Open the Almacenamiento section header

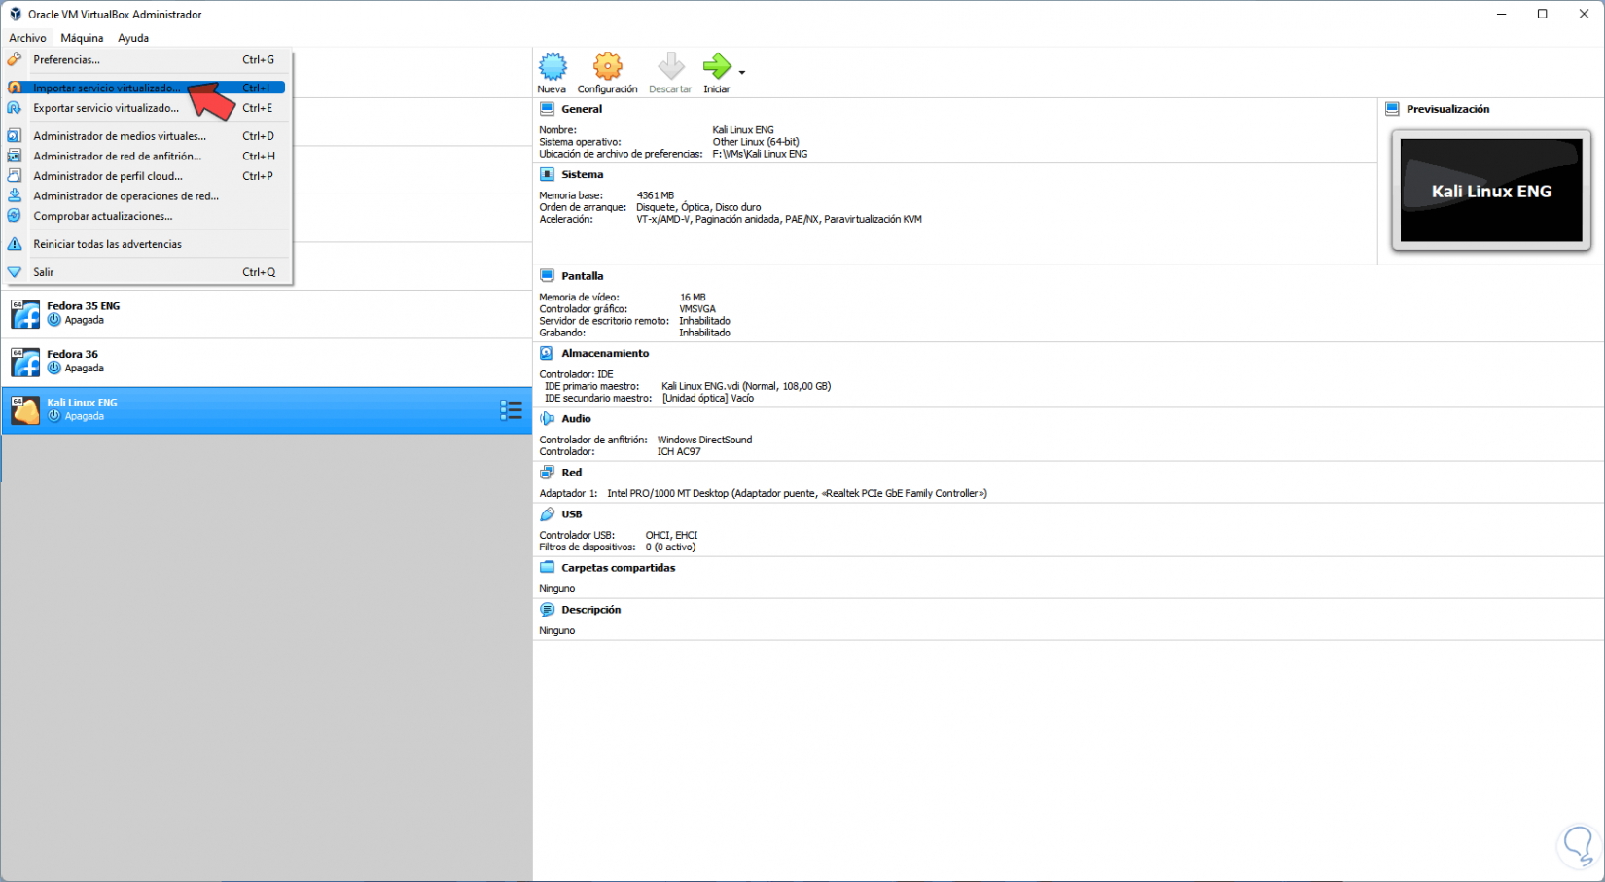click(605, 353)
